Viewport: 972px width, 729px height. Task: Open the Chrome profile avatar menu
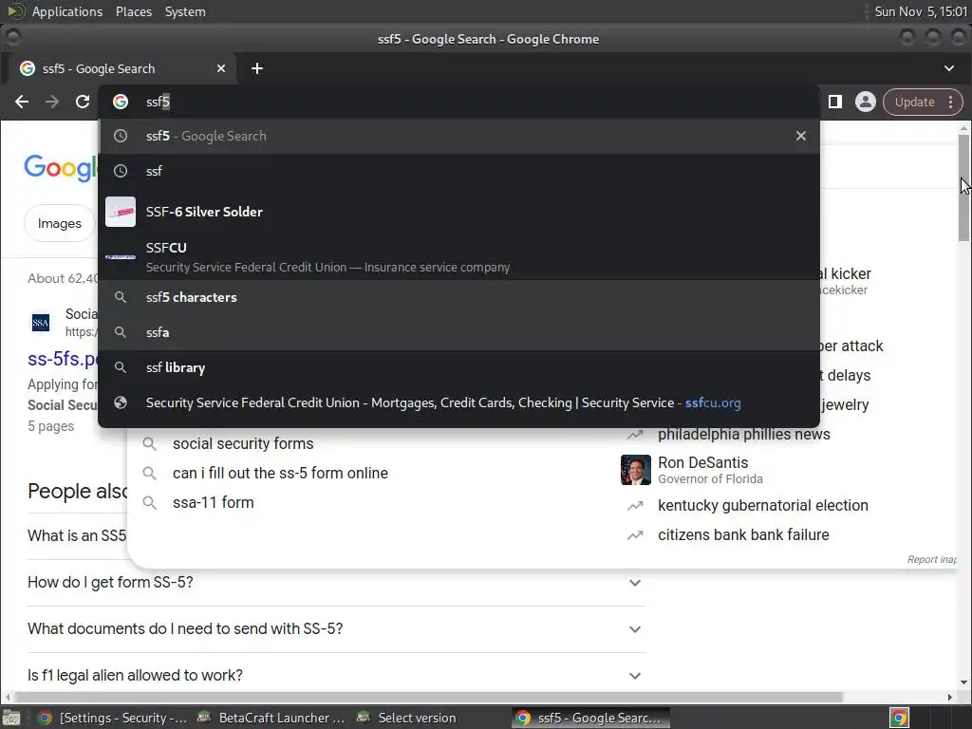[866, 102]
